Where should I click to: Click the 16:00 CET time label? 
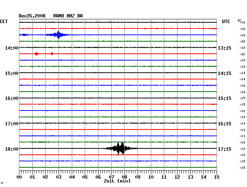tap(12, 98)
